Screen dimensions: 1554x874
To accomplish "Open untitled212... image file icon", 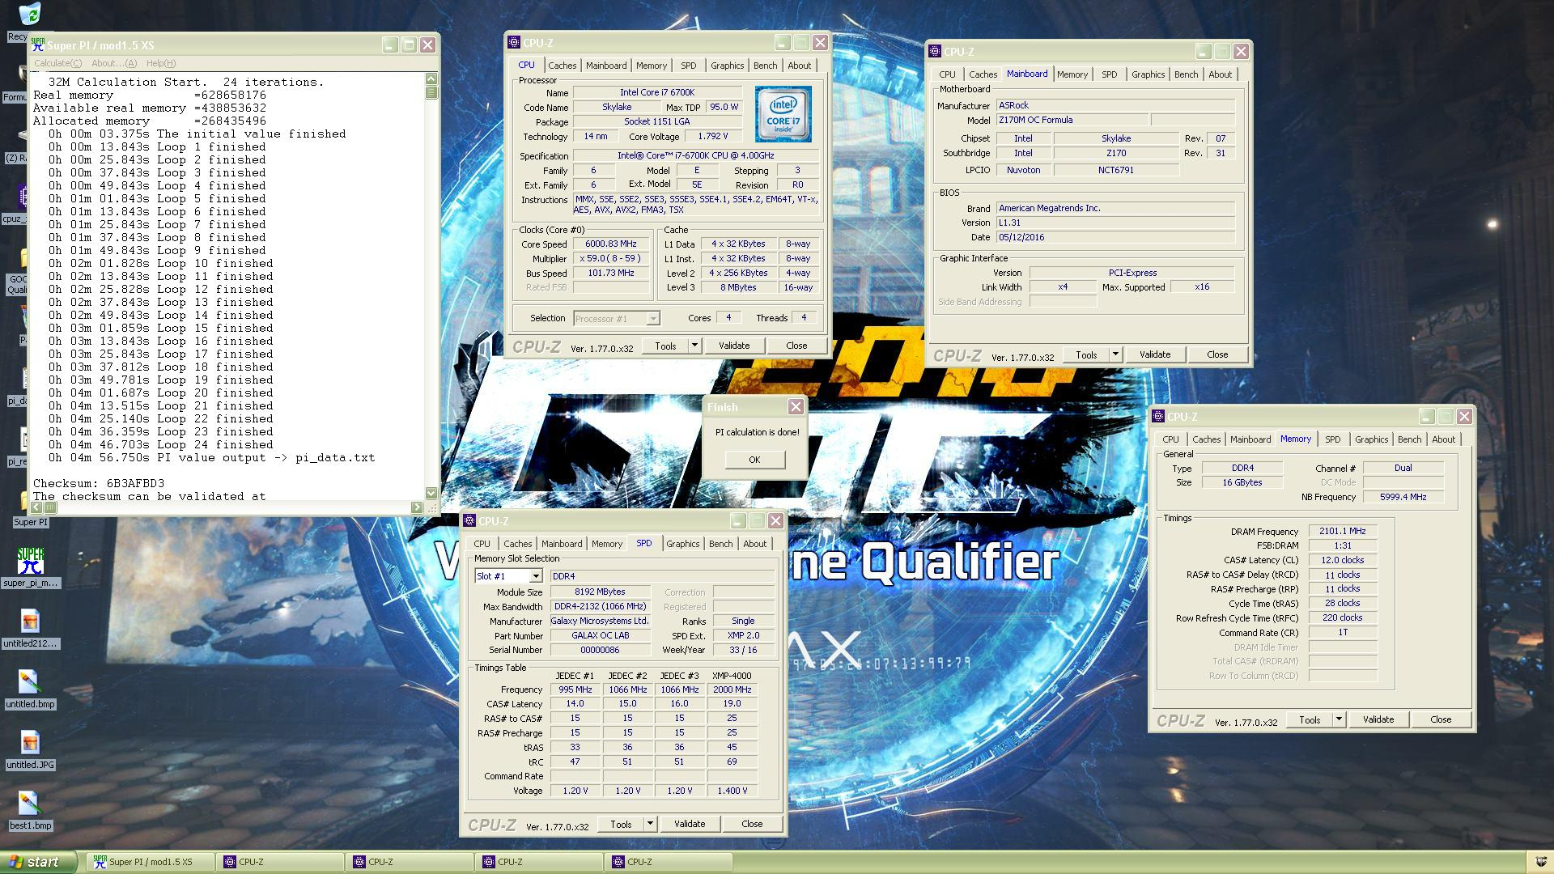I will tap(30, 628).
